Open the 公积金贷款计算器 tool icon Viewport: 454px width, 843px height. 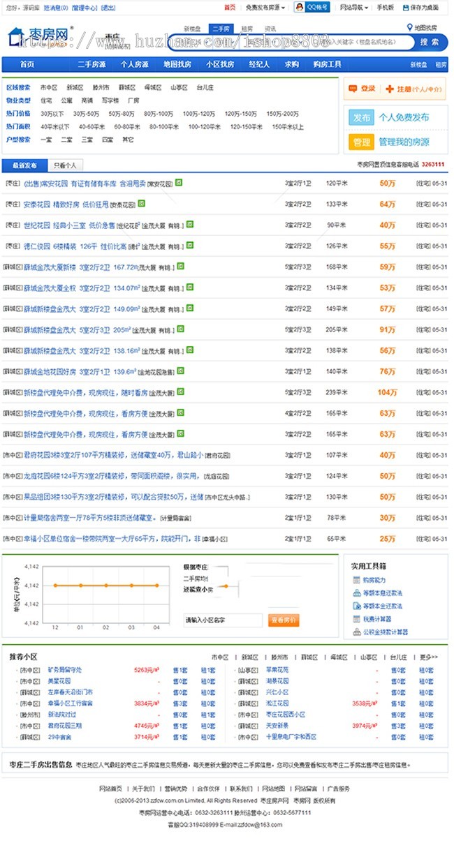356,632
